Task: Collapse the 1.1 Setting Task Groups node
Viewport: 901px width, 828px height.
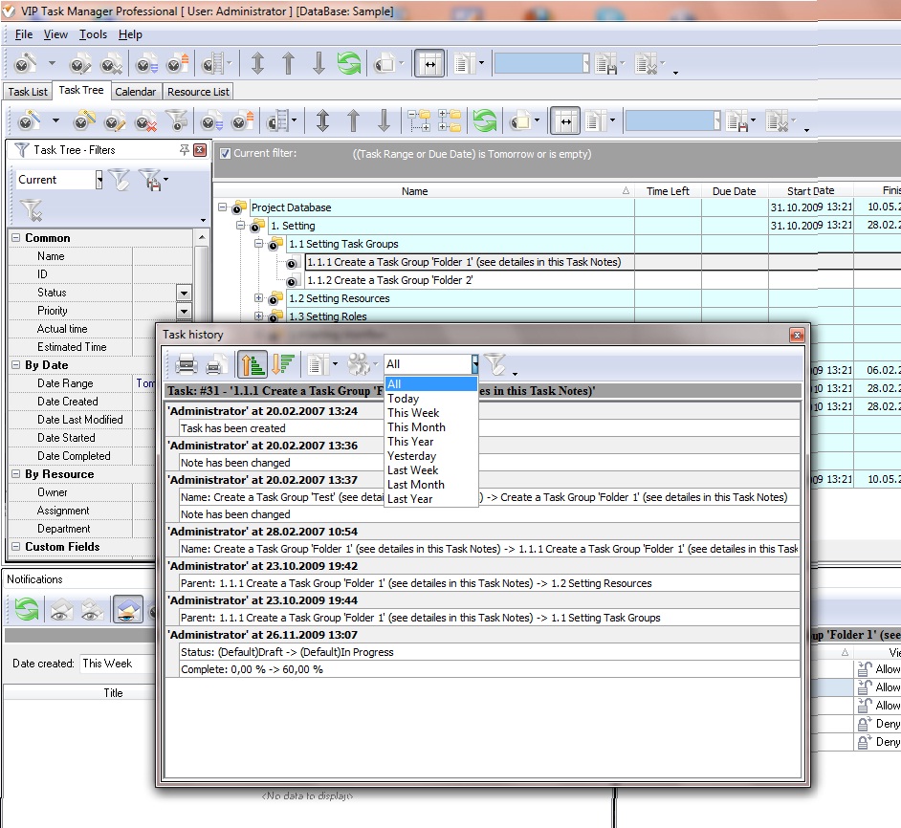Action: pos(259,244)
